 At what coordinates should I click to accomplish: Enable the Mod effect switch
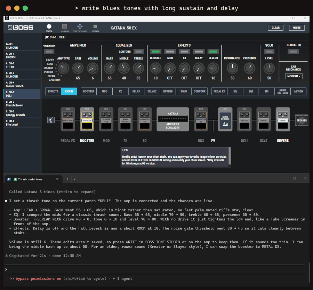coord(170,52)
